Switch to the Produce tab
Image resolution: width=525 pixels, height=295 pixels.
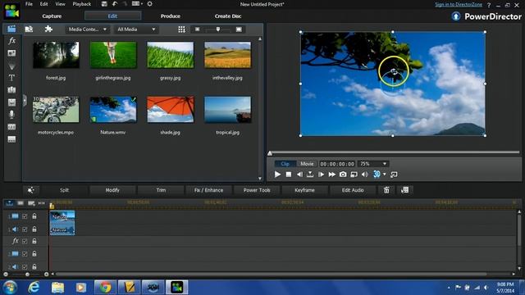(x=170, y=16)
